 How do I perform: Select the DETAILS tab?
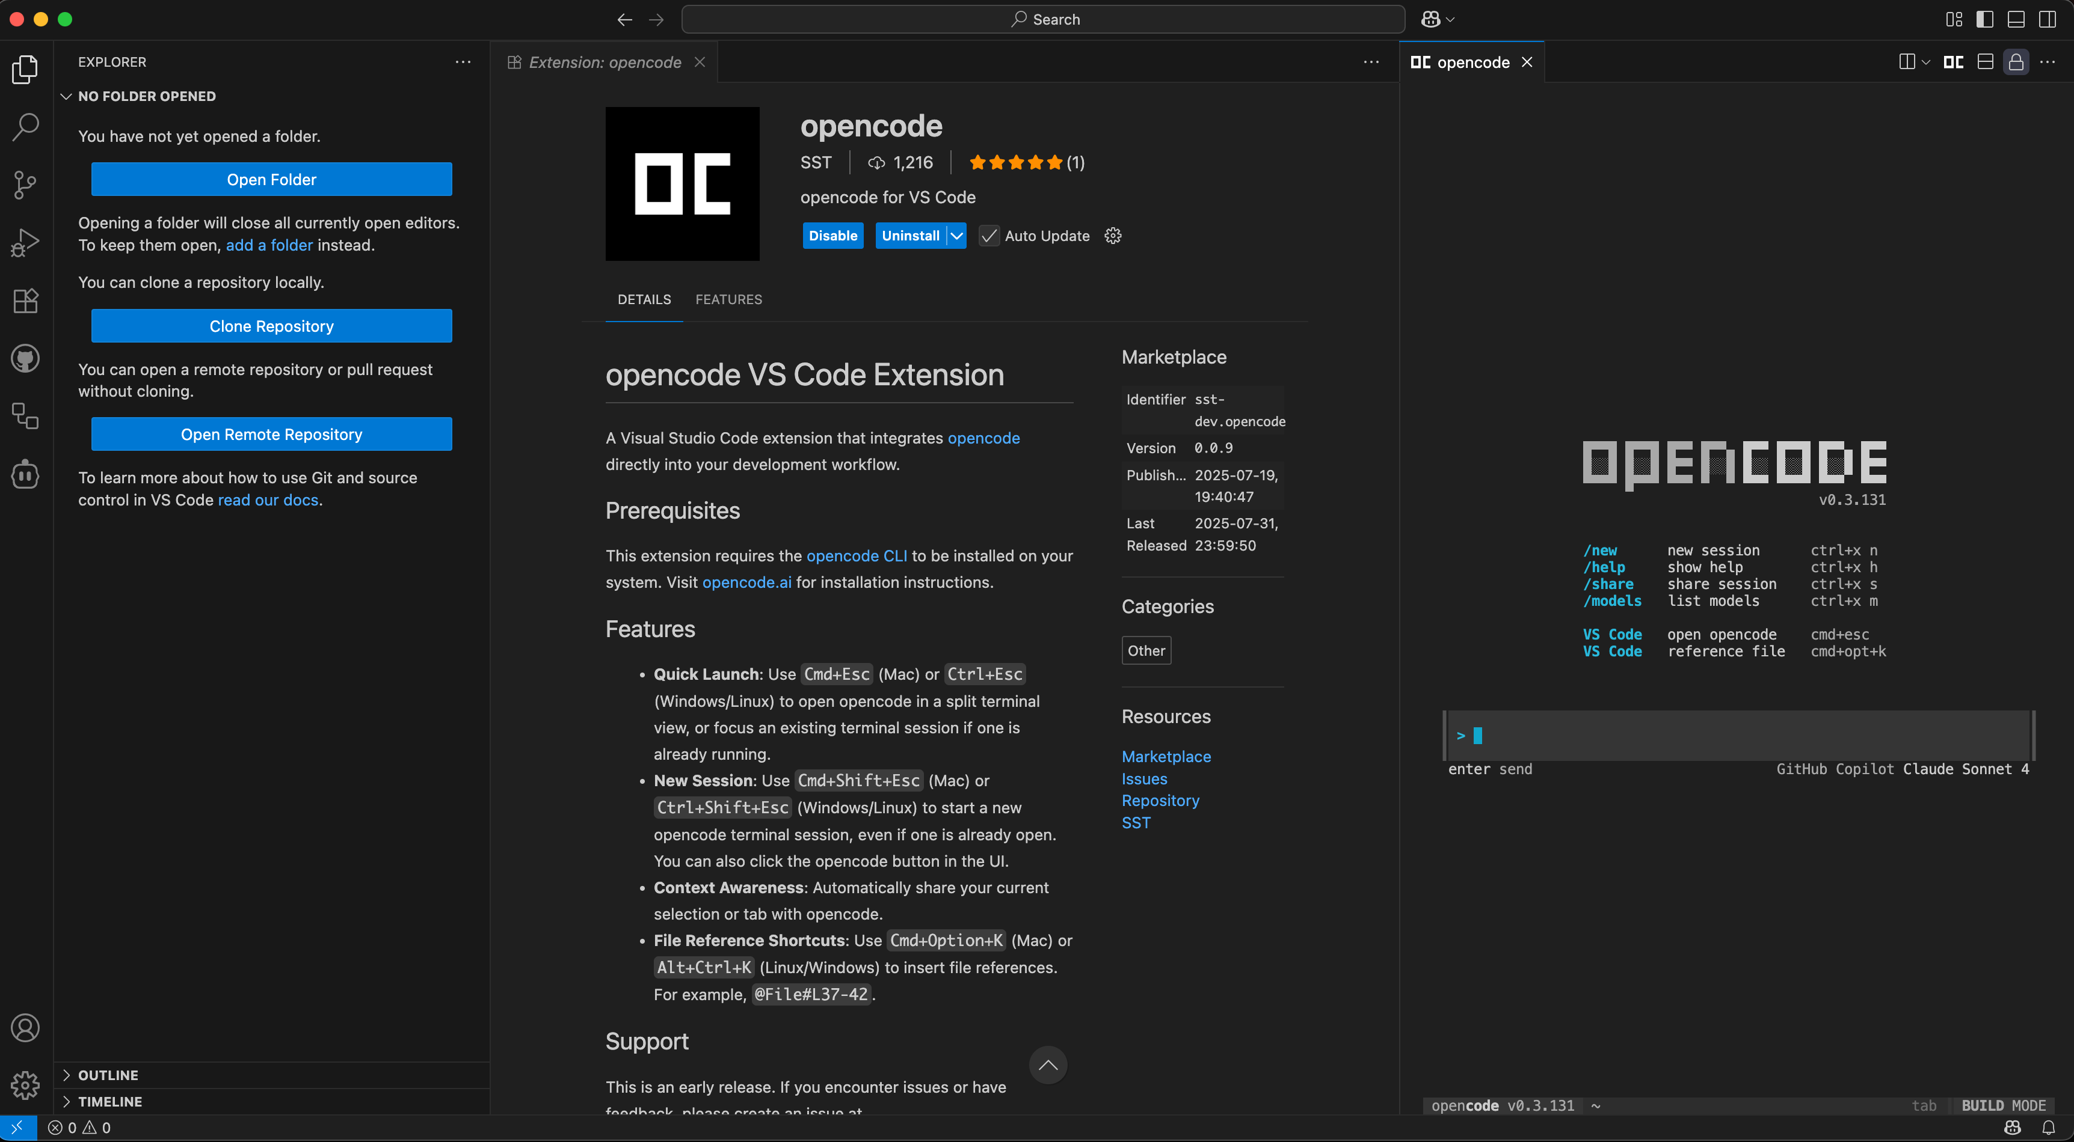[644, 299]
